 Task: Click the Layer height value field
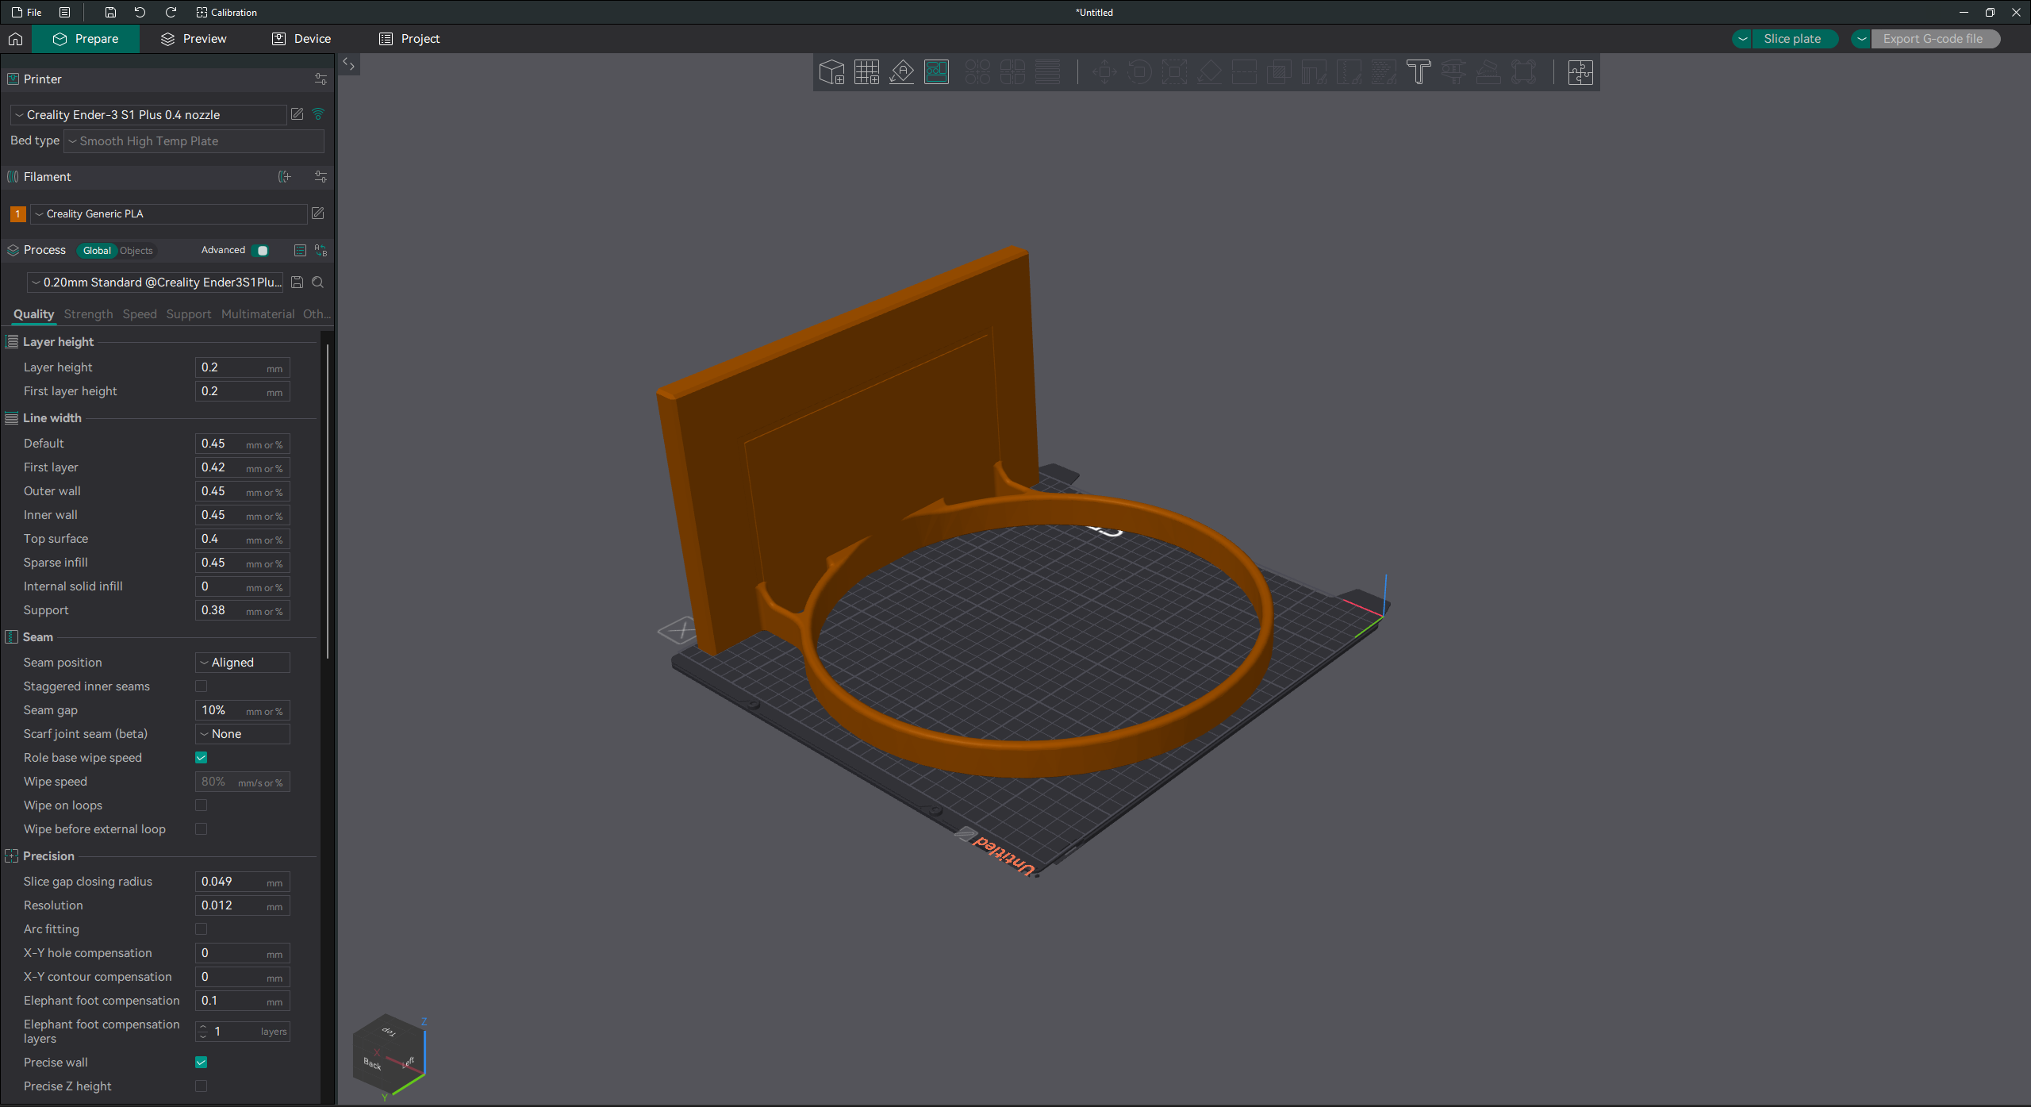coord(243,367)
